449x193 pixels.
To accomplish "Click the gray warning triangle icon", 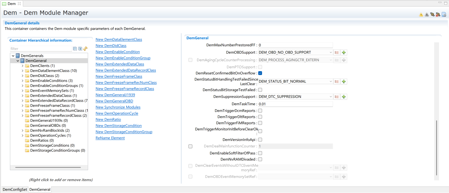I will (426, 15).
